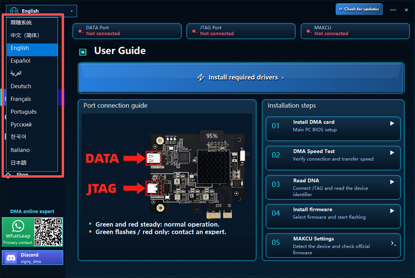The height and width of the screenshot is (278, 415).
Task: Click the 95% zoom indicator on image
Action: tap(212, 136)
